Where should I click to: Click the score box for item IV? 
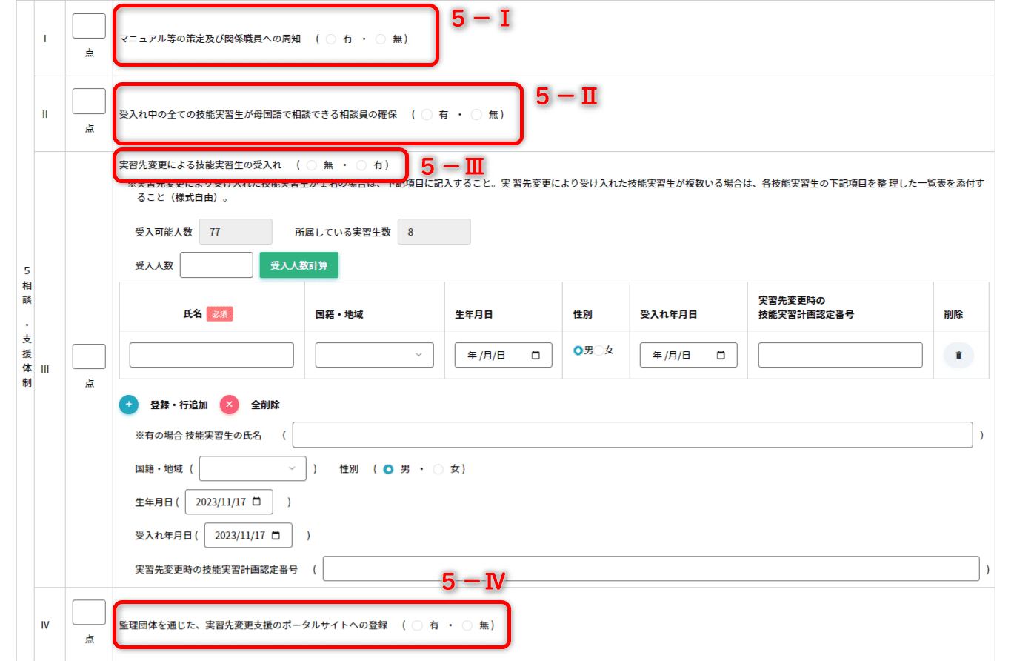pyautogui.click(x=89, y=613)
